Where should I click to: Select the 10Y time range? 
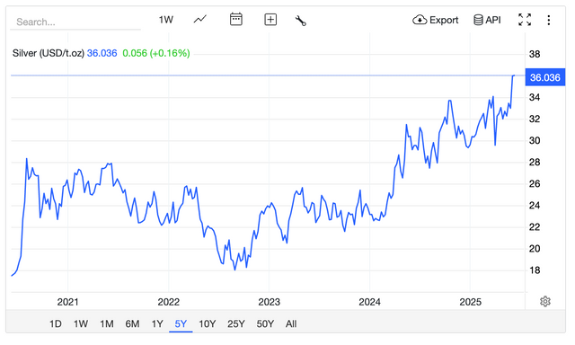pyautogui.click(x=207, y=323)
